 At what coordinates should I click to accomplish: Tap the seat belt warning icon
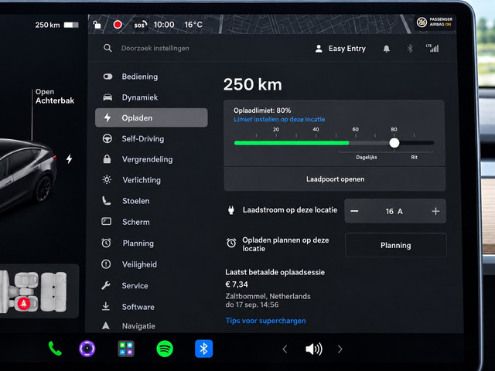(x=24, y=303)
